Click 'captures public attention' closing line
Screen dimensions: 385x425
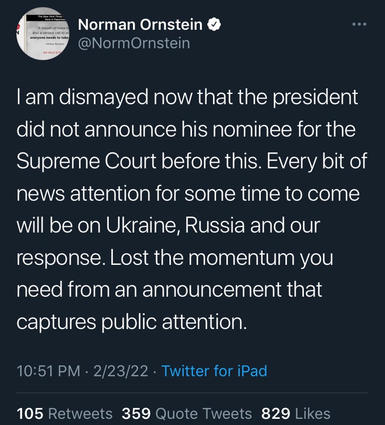click(132, 322)
